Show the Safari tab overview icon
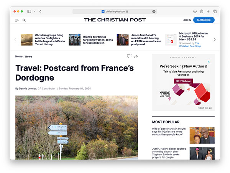Screen dimensions: 230x173 tap(215, 11)
